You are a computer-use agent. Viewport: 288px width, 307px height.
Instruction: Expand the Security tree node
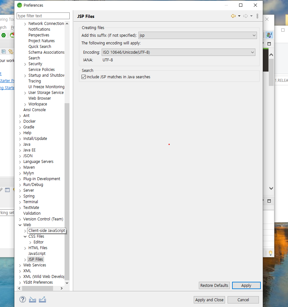(25, 64)
